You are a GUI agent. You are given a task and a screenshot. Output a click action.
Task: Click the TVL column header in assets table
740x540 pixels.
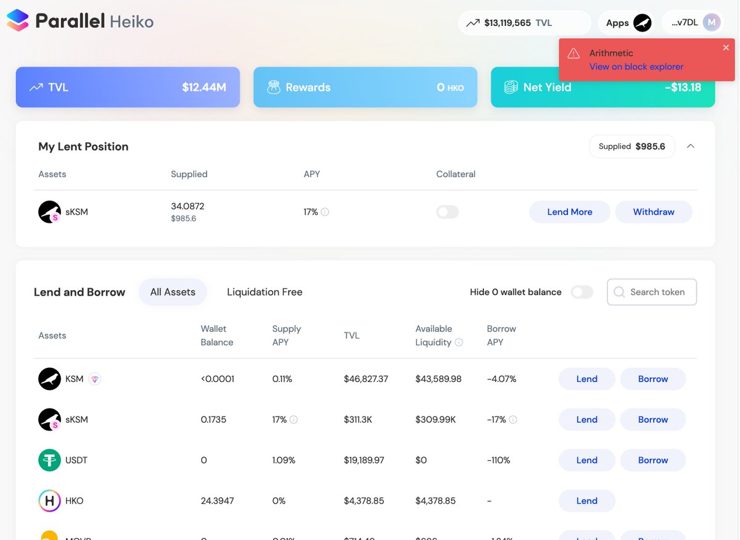coord(351,336)
